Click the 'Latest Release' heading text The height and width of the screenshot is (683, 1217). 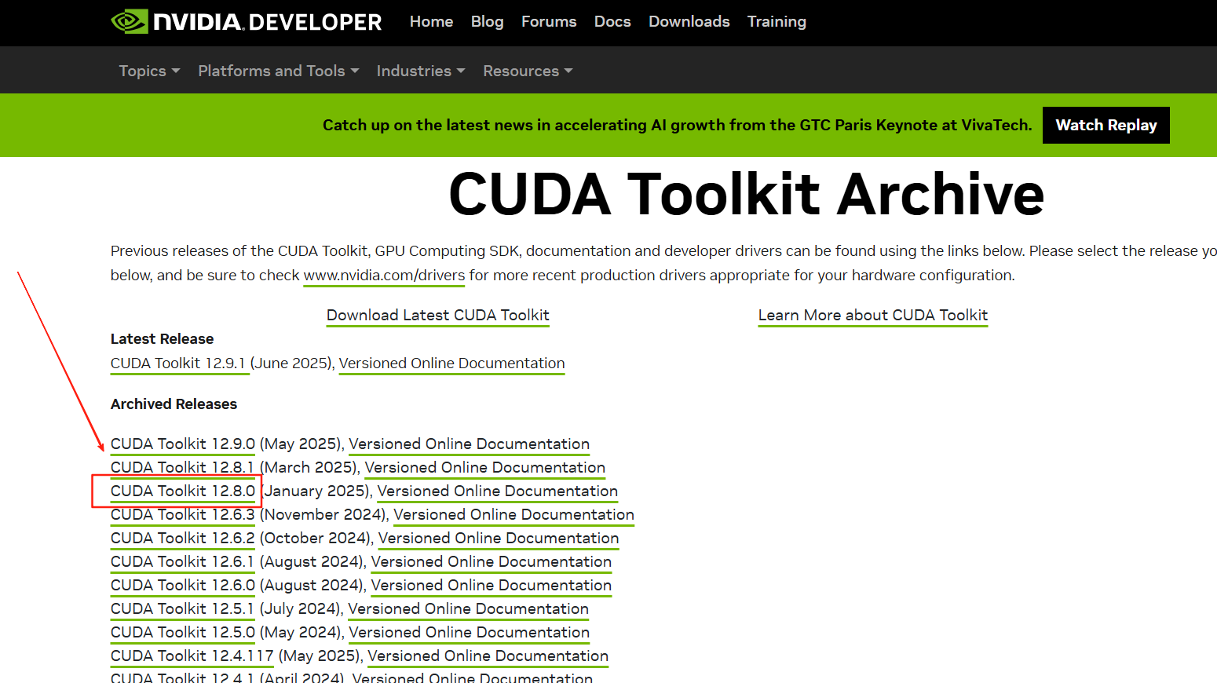162,339
